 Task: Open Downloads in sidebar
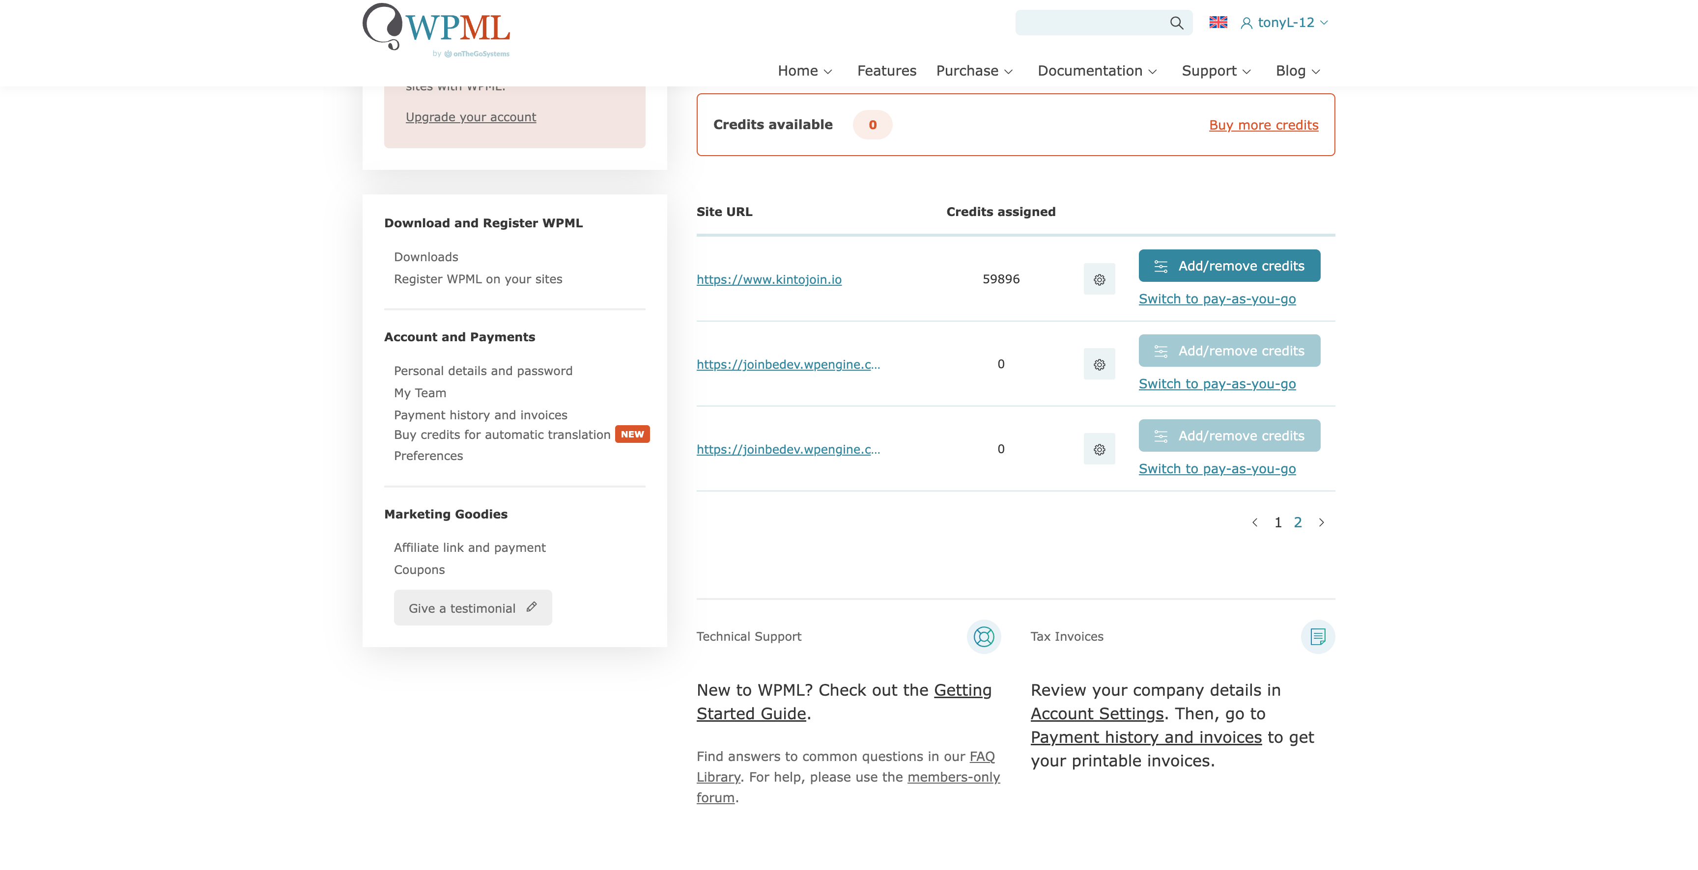tap(426, 257)
